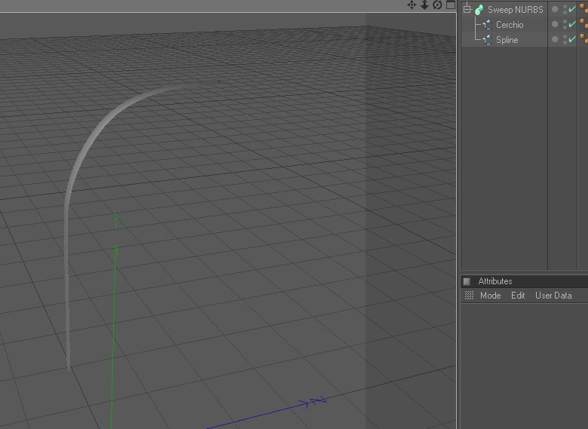
Task: Select the Spline item in object tree
Action: click(507, 40)
